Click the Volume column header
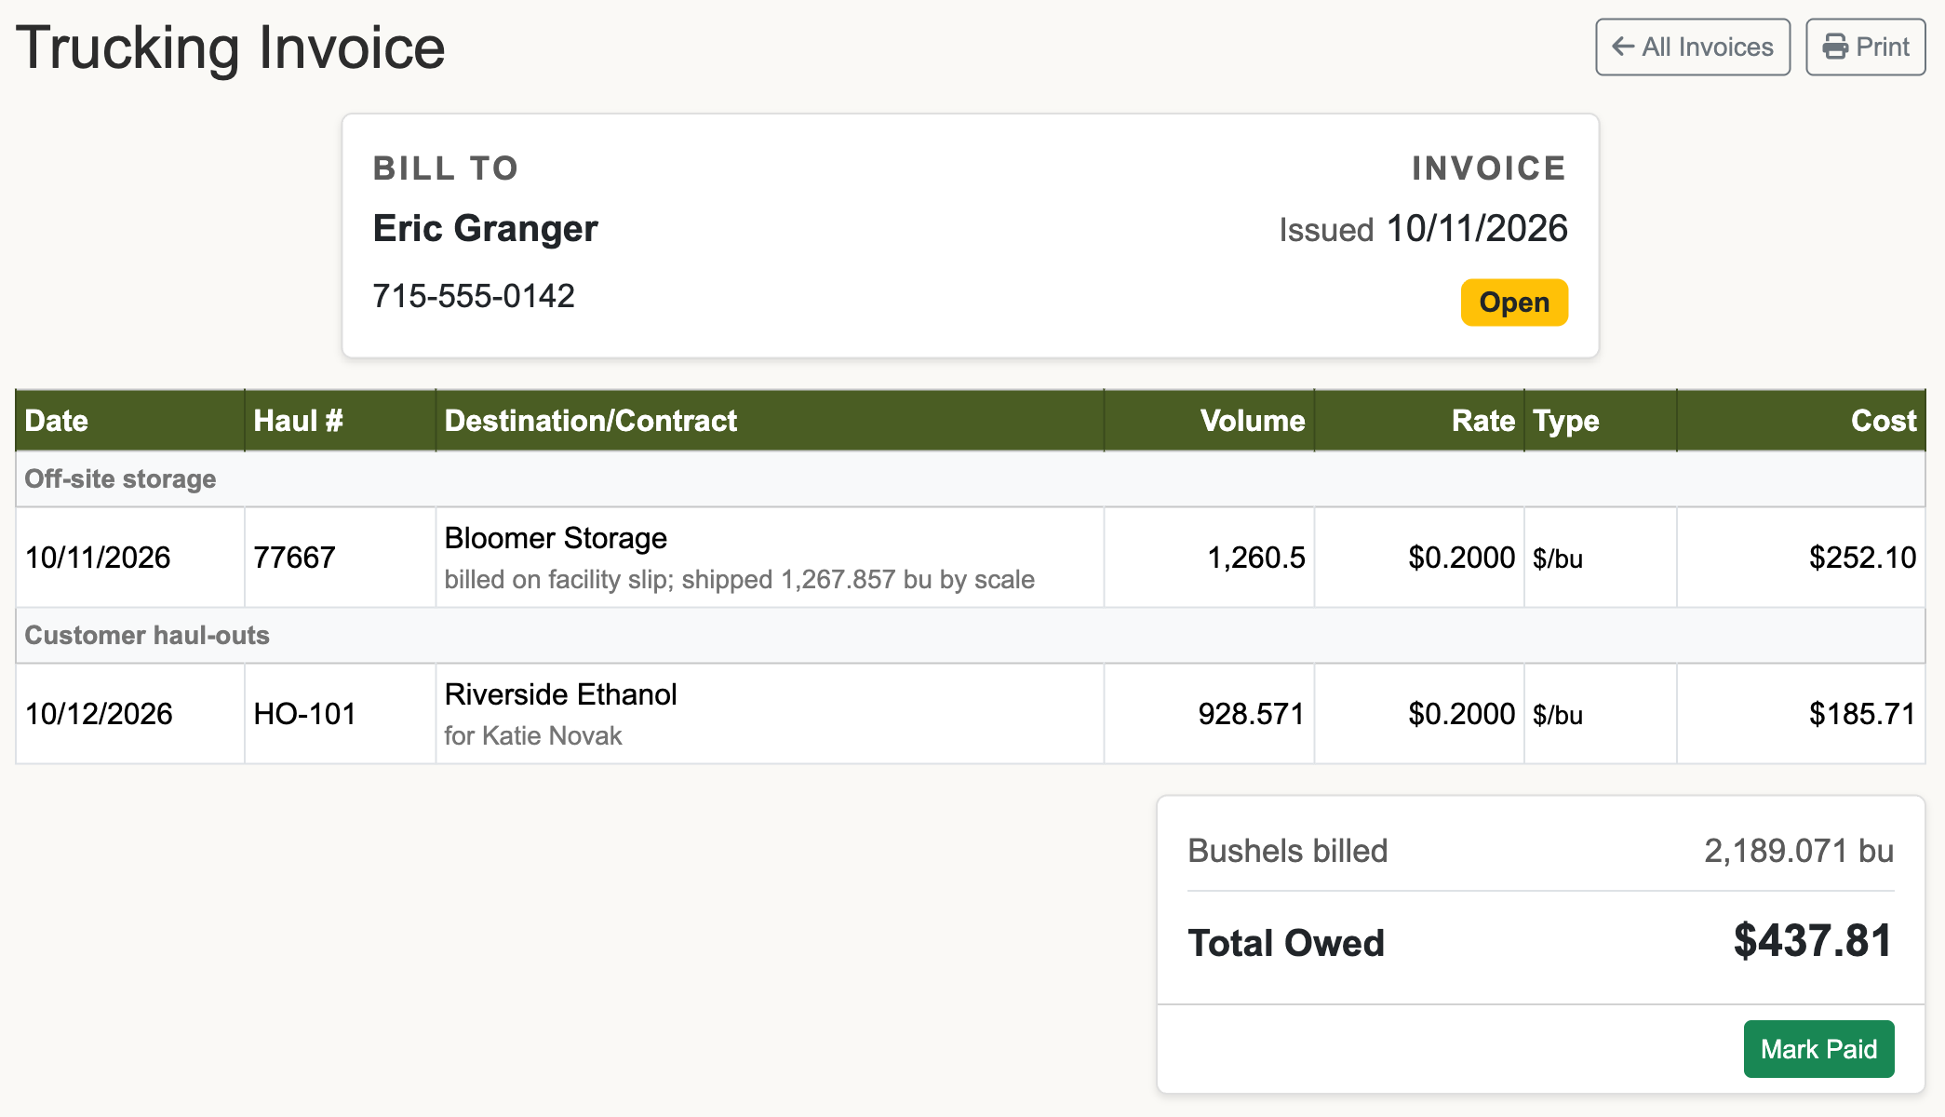Screen dimensions: 1945x1117 [1209, 421]
